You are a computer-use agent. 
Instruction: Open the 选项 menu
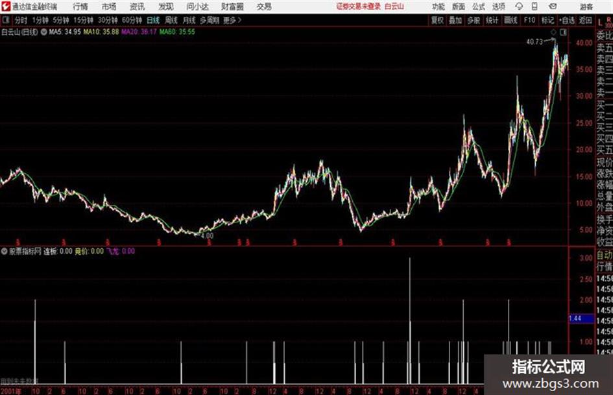pos(498,6)
